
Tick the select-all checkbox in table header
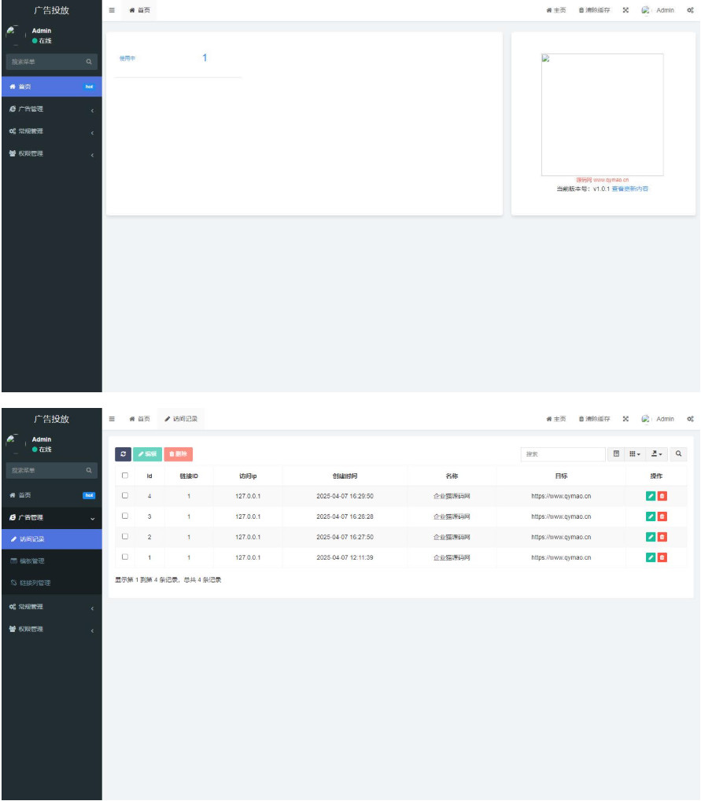125,476
